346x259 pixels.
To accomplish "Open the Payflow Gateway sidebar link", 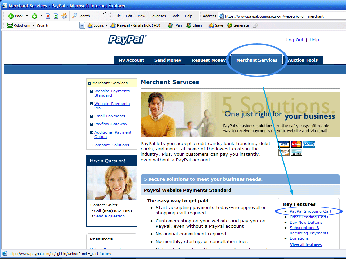I will 110,124.
